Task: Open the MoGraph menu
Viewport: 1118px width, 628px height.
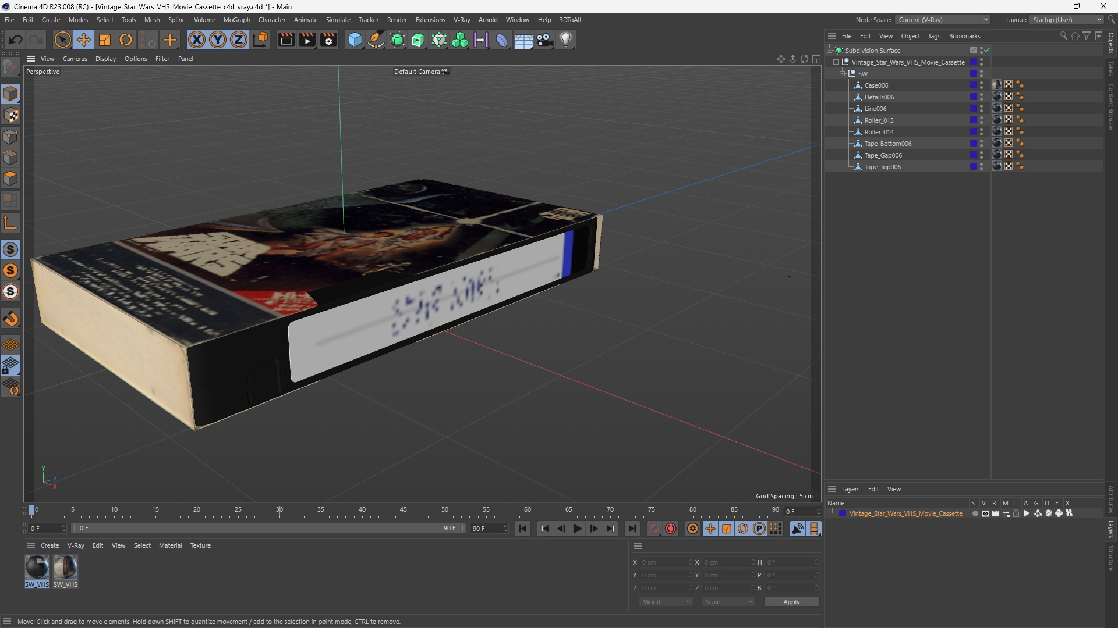Action: click(236, 20)
